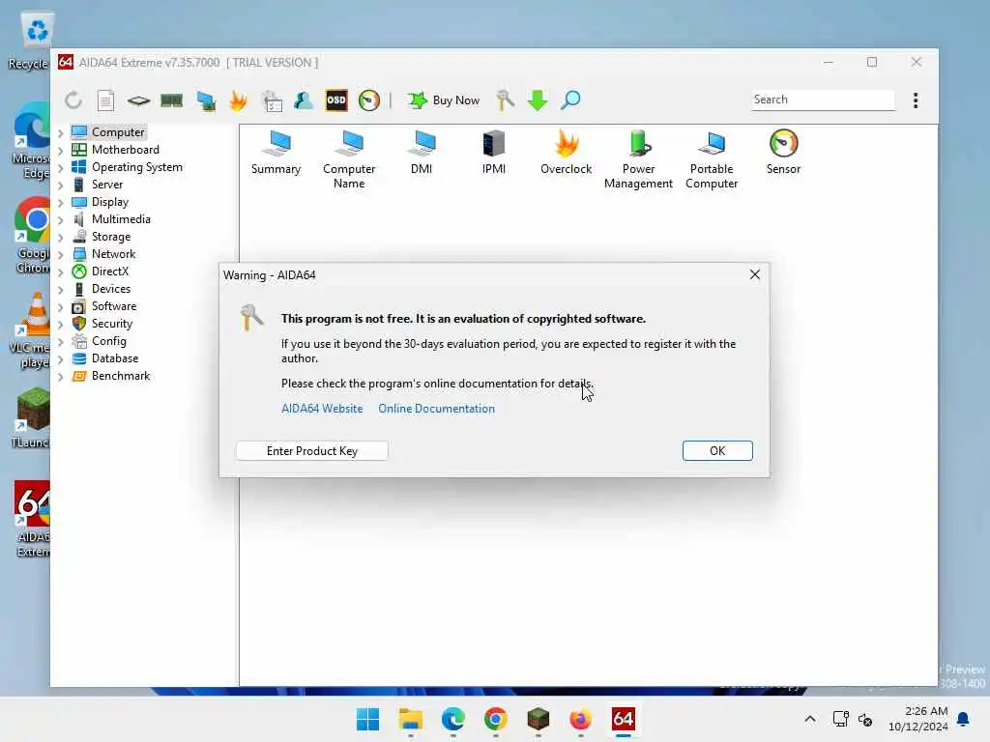Select Software in the tree
Image resolution: width=990 pixels, height=742 pixels.
click(x=114, y=306)
